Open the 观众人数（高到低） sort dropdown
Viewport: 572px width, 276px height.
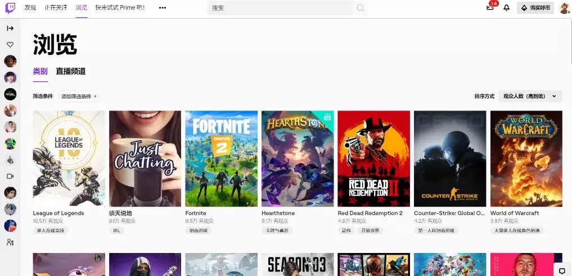(530, 96)
